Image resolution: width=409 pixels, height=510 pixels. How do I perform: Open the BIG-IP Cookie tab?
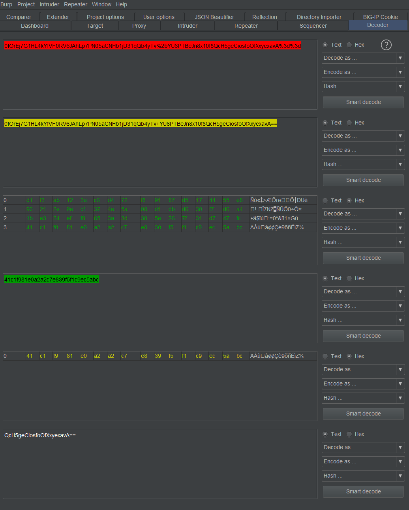click(380, 17)
